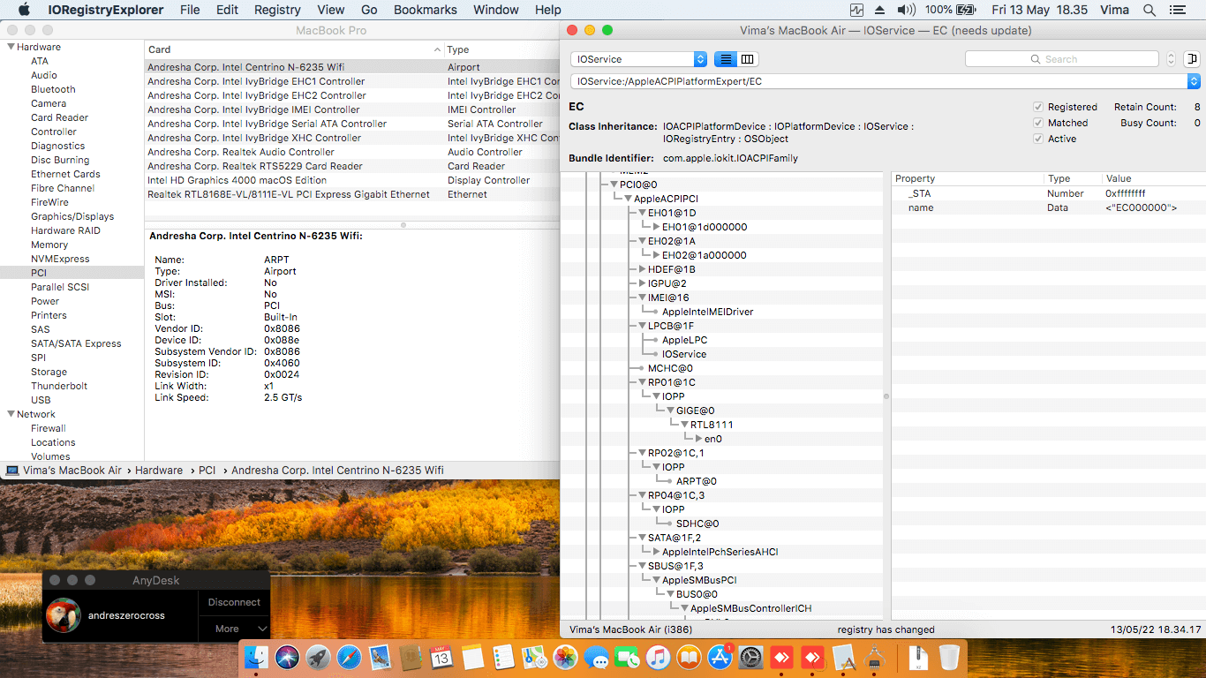
Task: Open the Registry menu
Action: (x=277, y=10)
